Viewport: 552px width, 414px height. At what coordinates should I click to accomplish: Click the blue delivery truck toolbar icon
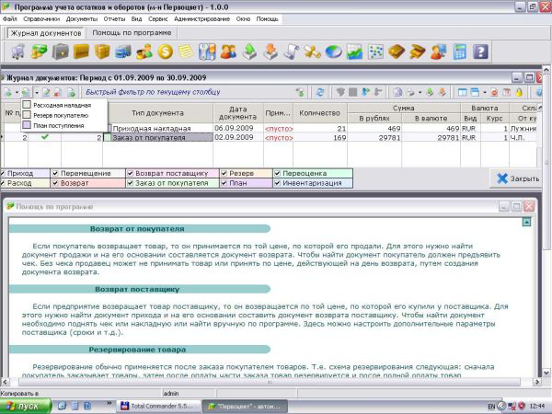123,52
